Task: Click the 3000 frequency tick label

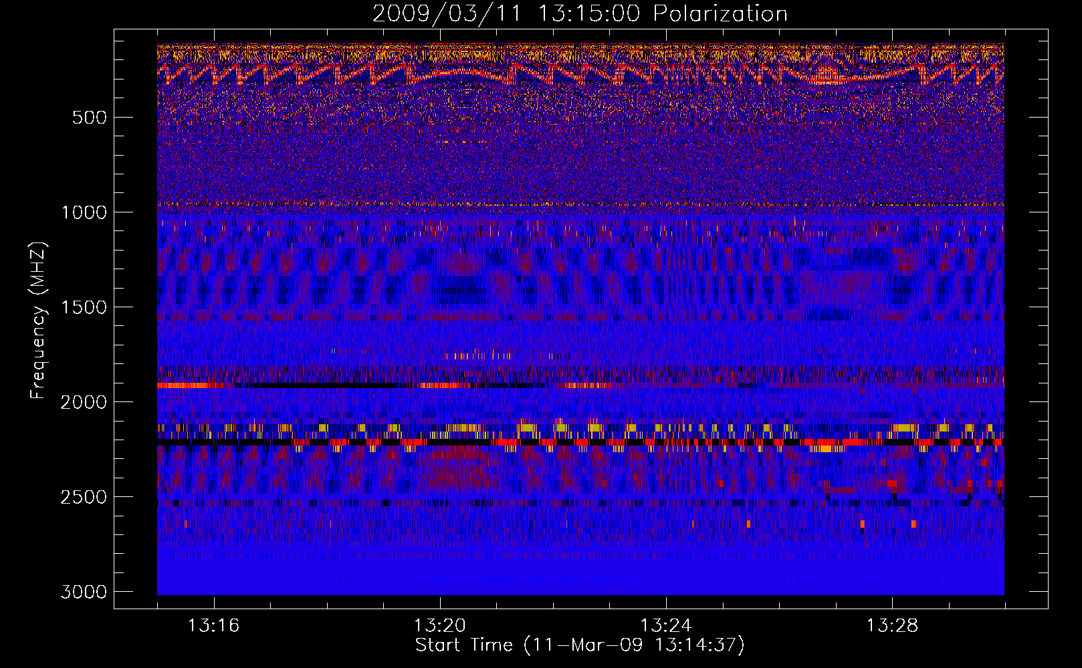Action: (x=84, y=592)
